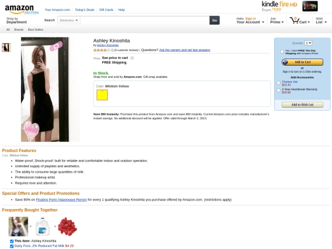Screen dimensions: 332x249
Task: Click the star rating icons
Action: 101,50
